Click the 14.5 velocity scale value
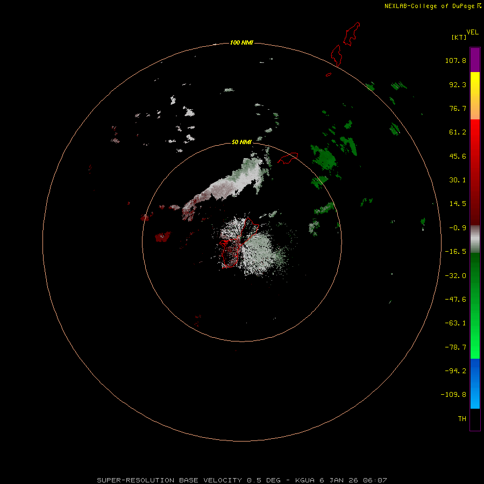 point(458,204)
